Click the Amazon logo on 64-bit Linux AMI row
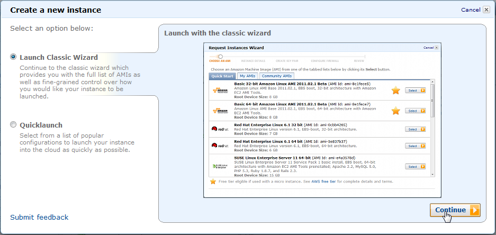Screen dimensions: 496x235 (x=220, y=111)
